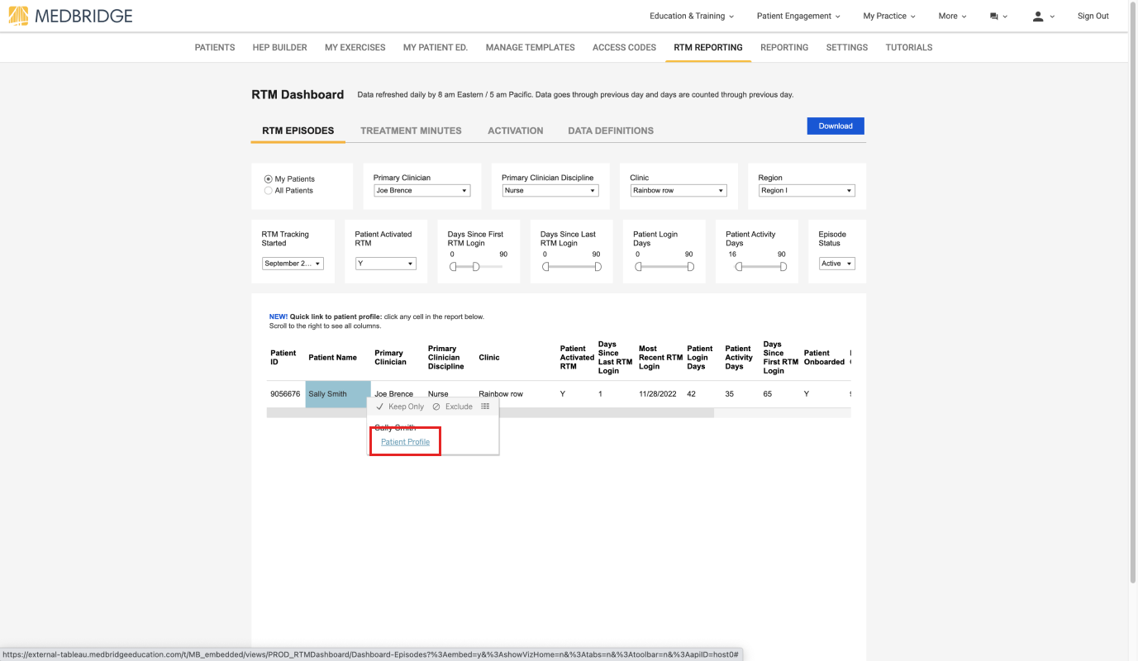
Task: Go to the Access Codes navigation item
Action: pos(624,48)
